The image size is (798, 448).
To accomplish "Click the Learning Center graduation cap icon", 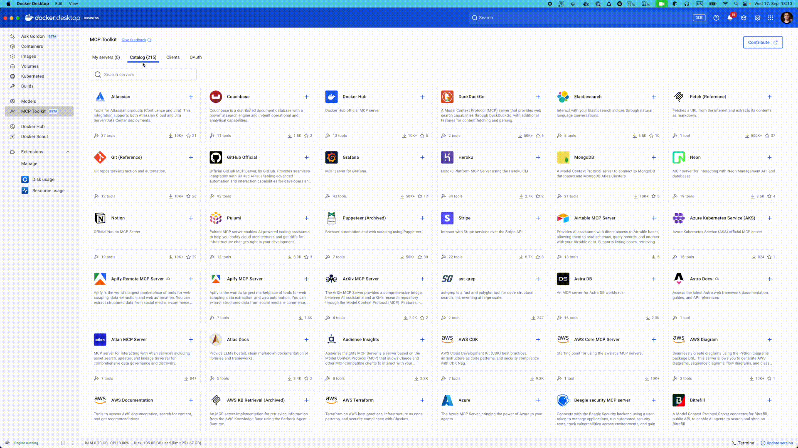I will coord(744,18).
